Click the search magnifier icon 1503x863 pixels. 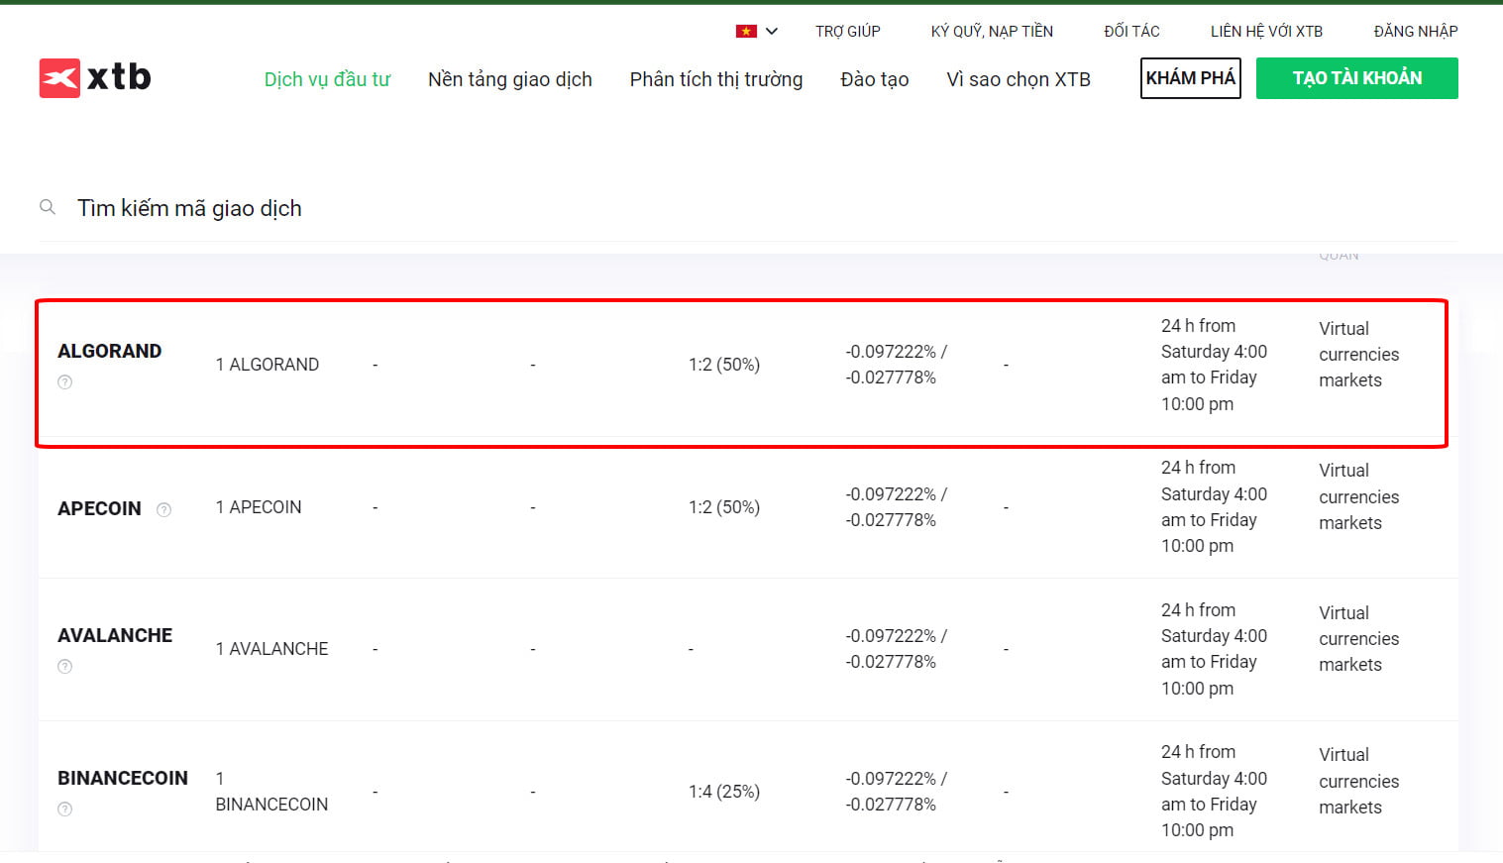click(x=47, y=207)
